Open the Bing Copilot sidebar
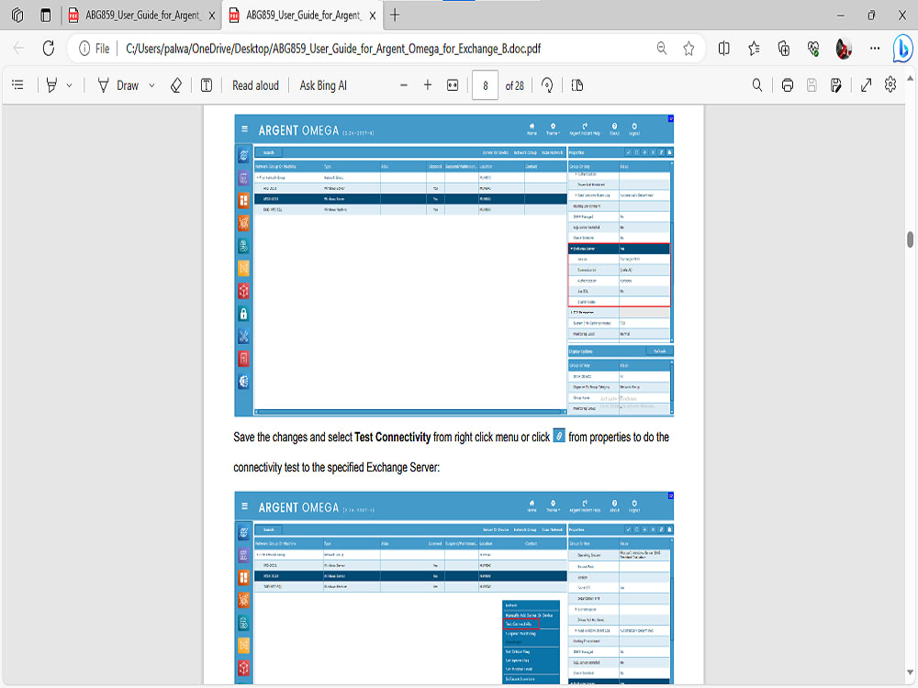The width and height of the screenshot is (918, 688). pyautogui.click(x=903, y=49)
